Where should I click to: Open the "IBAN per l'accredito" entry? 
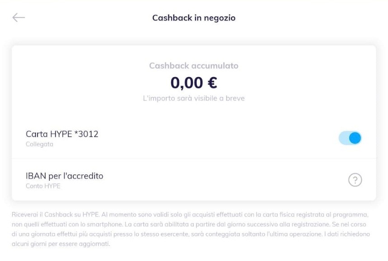coord(65,176)
